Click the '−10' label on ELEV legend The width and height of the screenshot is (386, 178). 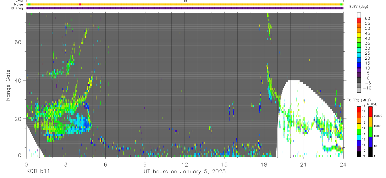(x=367, y=88)
